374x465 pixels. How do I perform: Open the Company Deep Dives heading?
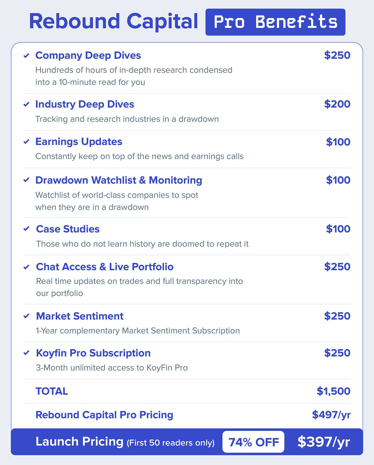(88, 55)
